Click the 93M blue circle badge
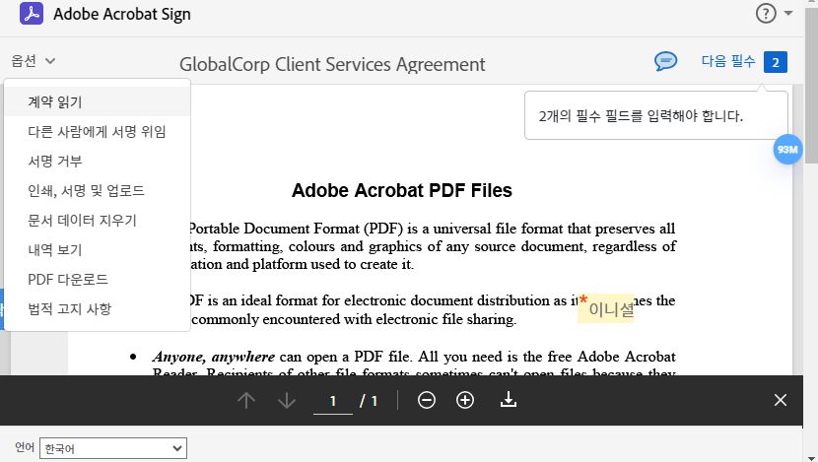Screen dimensions: 818x462 (787, 150)
